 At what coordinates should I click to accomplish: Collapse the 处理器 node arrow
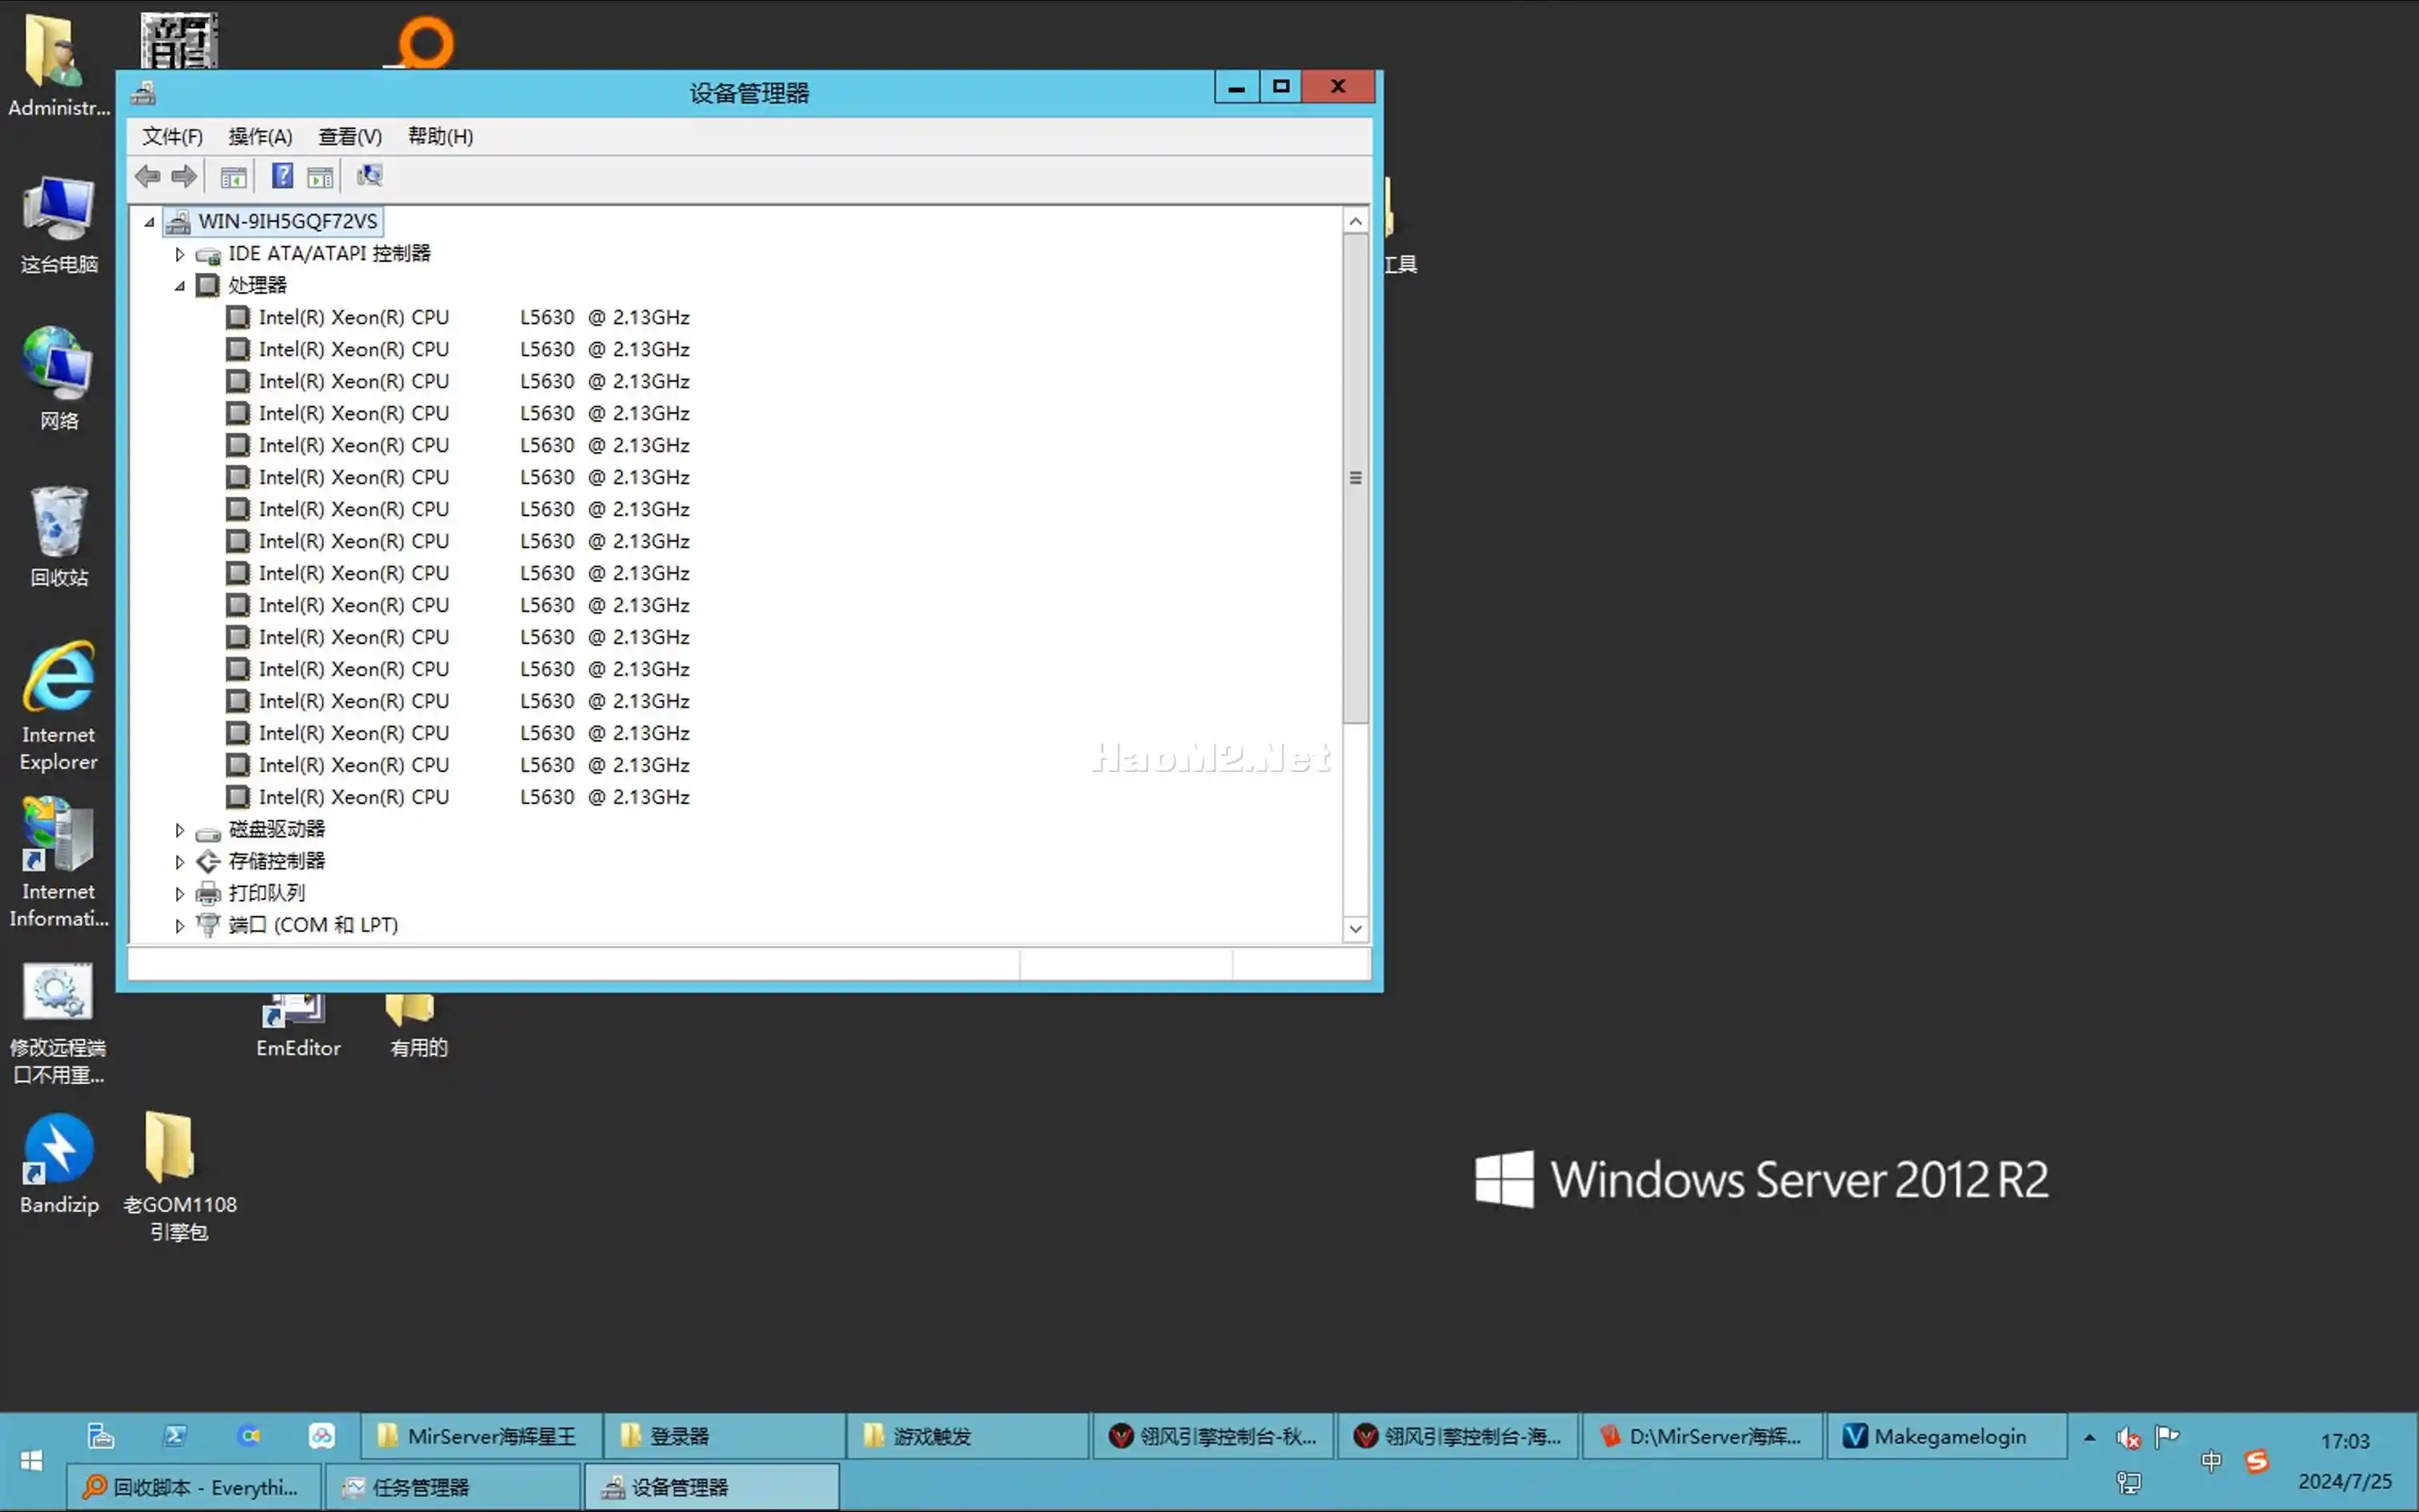click(x=180, y=286)
